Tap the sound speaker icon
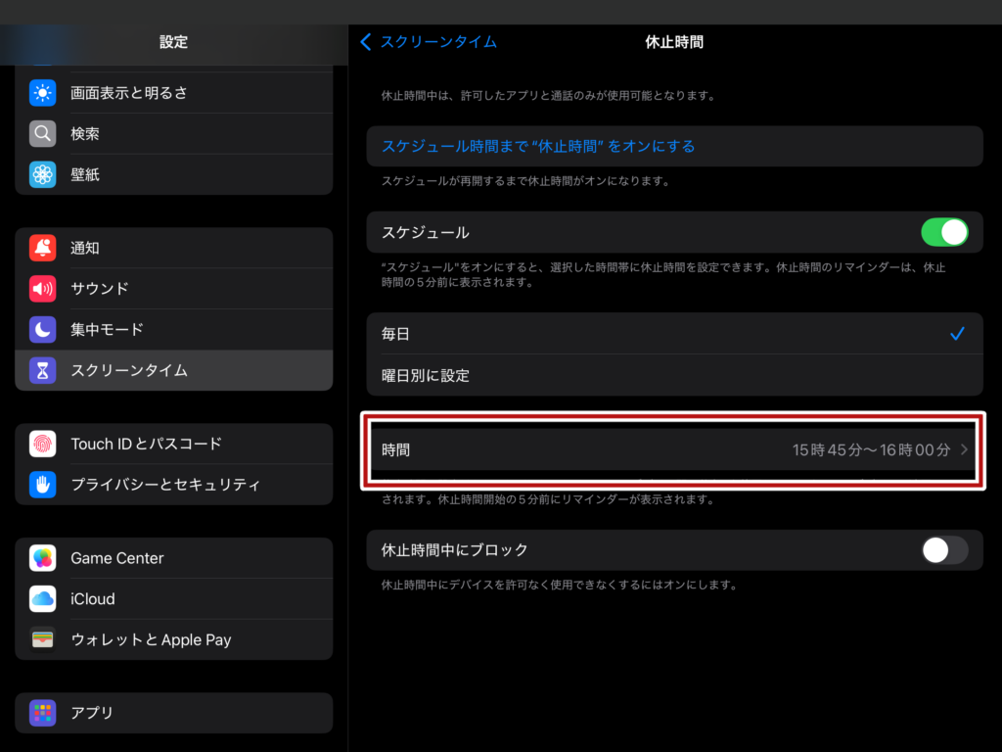This screenshot has width=1002, height=752. pos(42,289)
